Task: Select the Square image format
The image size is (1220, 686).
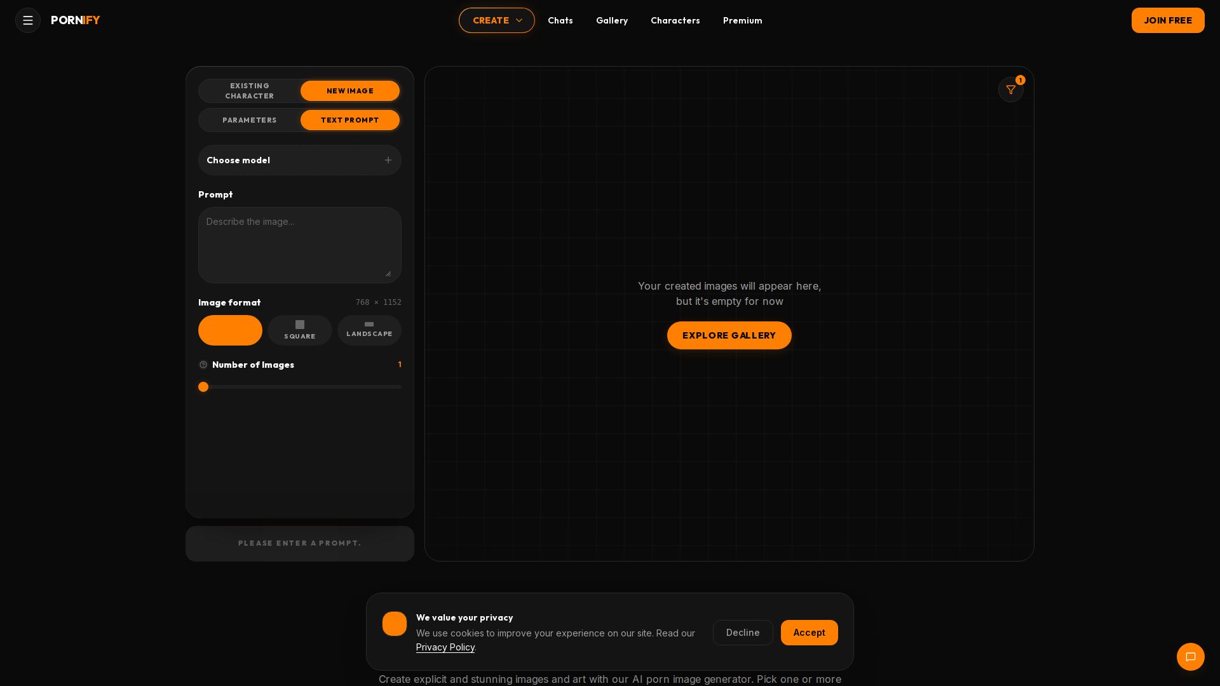Action: [x=300, y=330]
